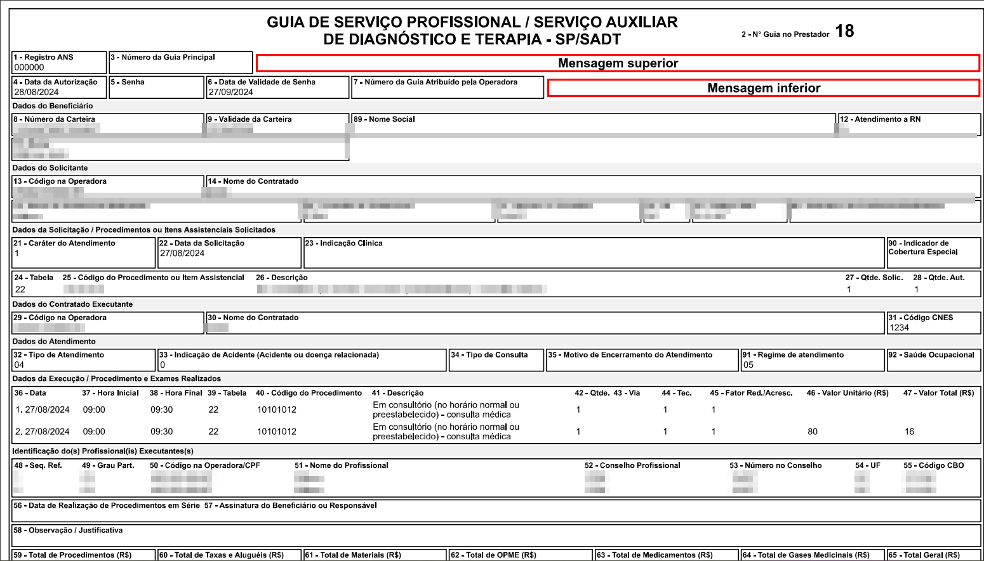This screenshot has height=561, width=984.
Task: Select the Registro ANS field
Action: click(59, 63)
